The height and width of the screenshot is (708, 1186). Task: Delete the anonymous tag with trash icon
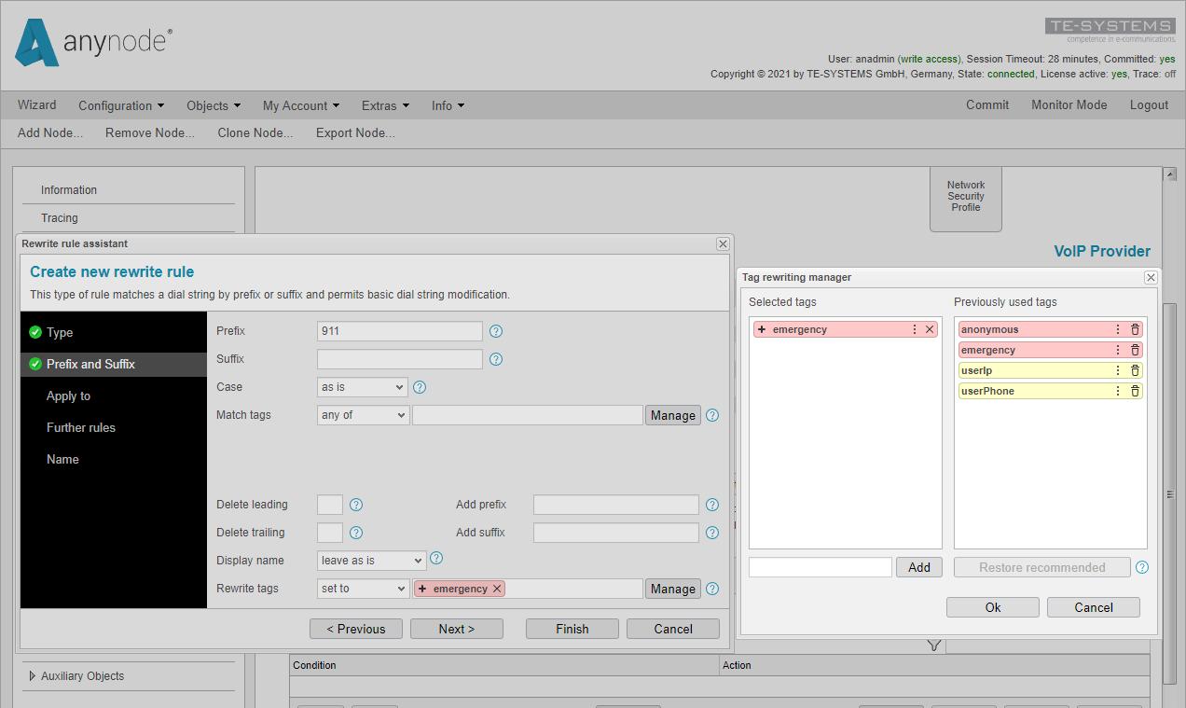(1135, 329)
